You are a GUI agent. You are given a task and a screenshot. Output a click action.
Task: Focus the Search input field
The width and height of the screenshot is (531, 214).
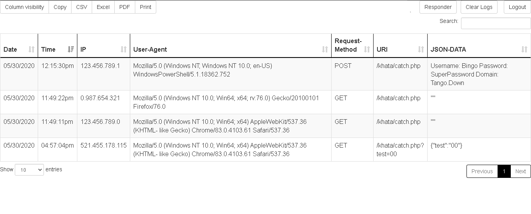(496, 23)
